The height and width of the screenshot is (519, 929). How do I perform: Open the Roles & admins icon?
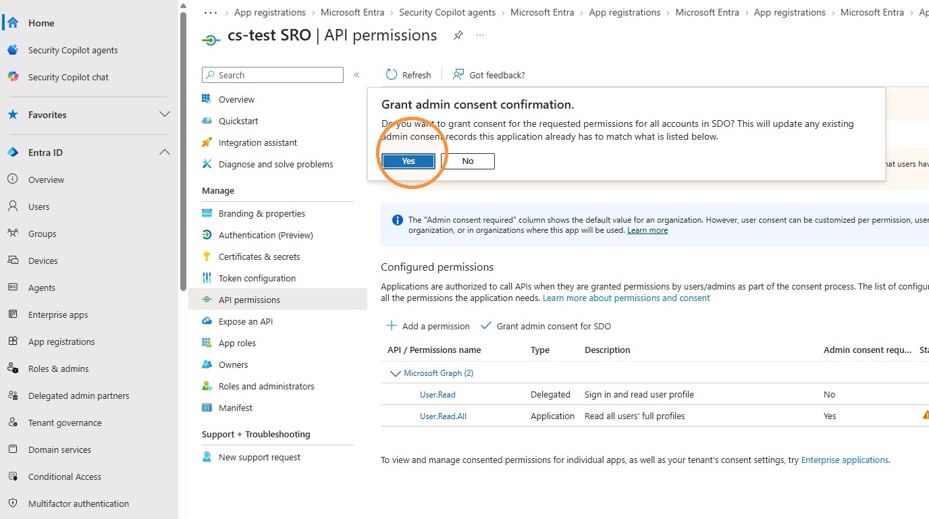13,368
